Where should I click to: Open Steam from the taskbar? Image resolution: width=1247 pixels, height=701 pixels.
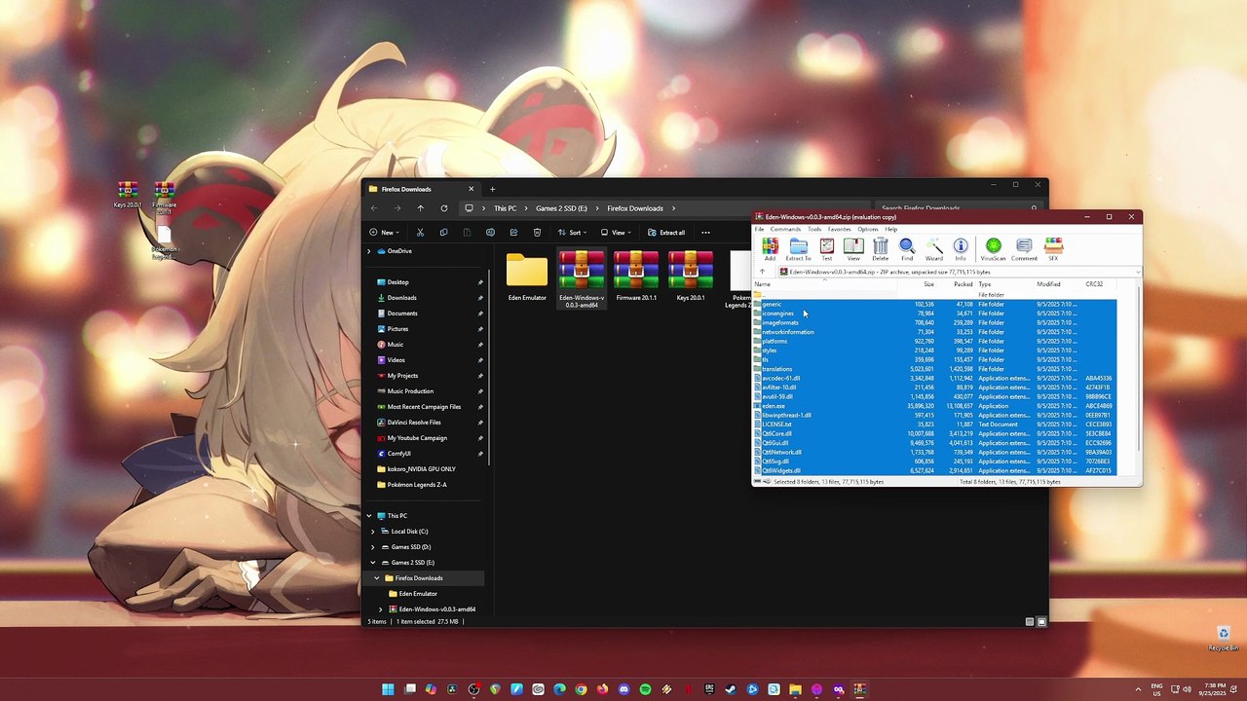point(731,689)
